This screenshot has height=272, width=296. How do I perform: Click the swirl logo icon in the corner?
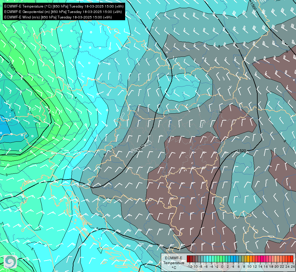click(x=10, y=261)
